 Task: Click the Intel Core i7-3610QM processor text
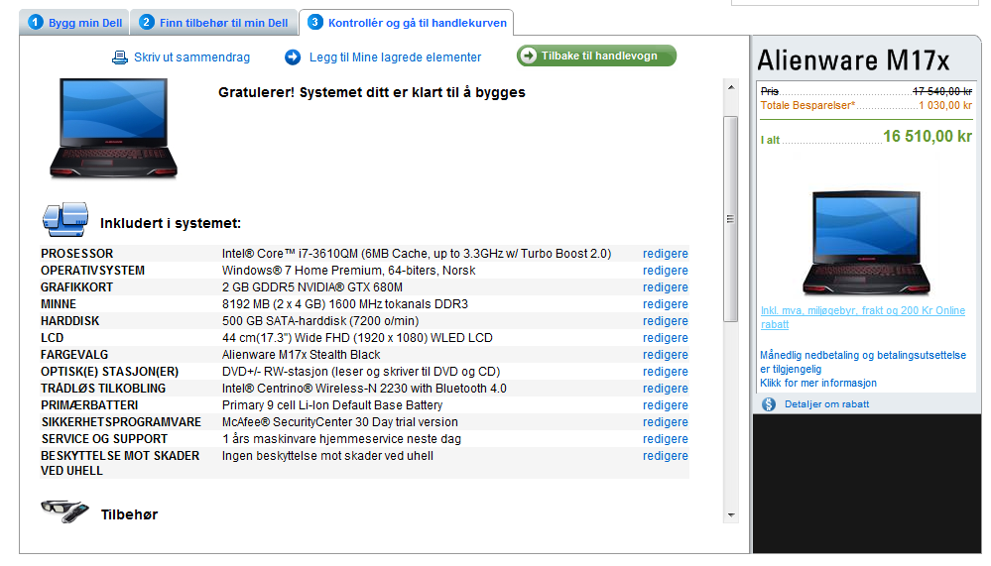417,254
